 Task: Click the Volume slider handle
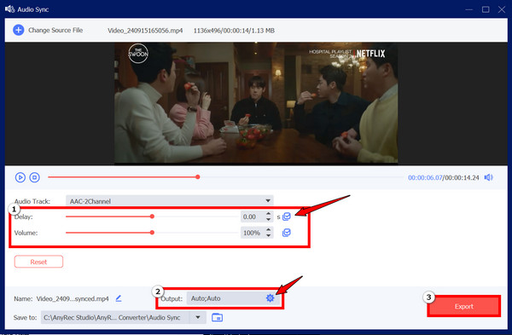[152, 233]
